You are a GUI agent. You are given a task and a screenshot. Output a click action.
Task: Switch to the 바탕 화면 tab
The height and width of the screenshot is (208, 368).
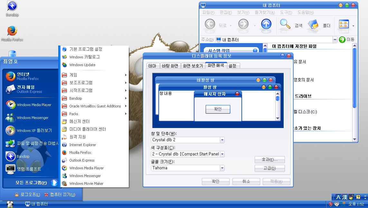tap(170, 66)
